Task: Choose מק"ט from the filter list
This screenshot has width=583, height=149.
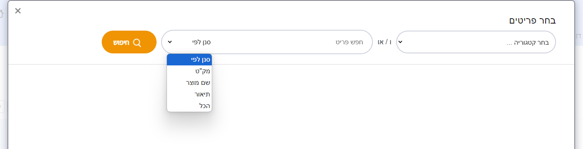Action: pyautogui.click(x=189, y=71)
